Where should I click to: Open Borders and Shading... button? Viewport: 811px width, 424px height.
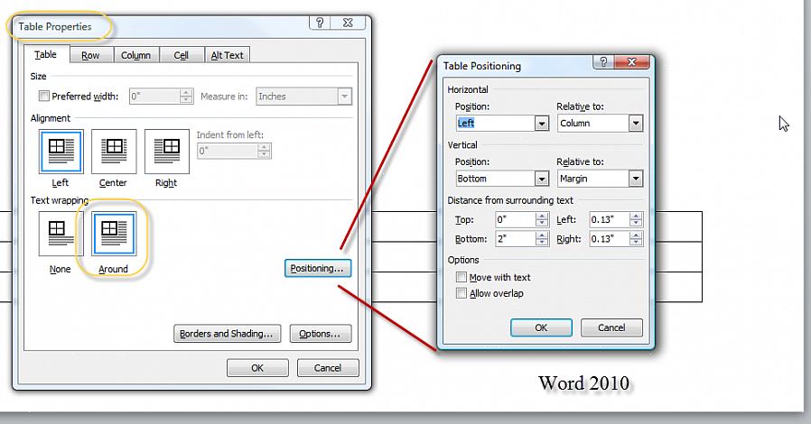point(227,334)
